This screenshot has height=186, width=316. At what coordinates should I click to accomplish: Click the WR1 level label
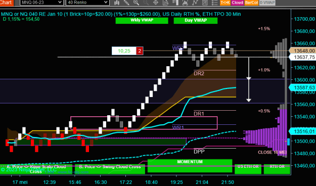178,127
